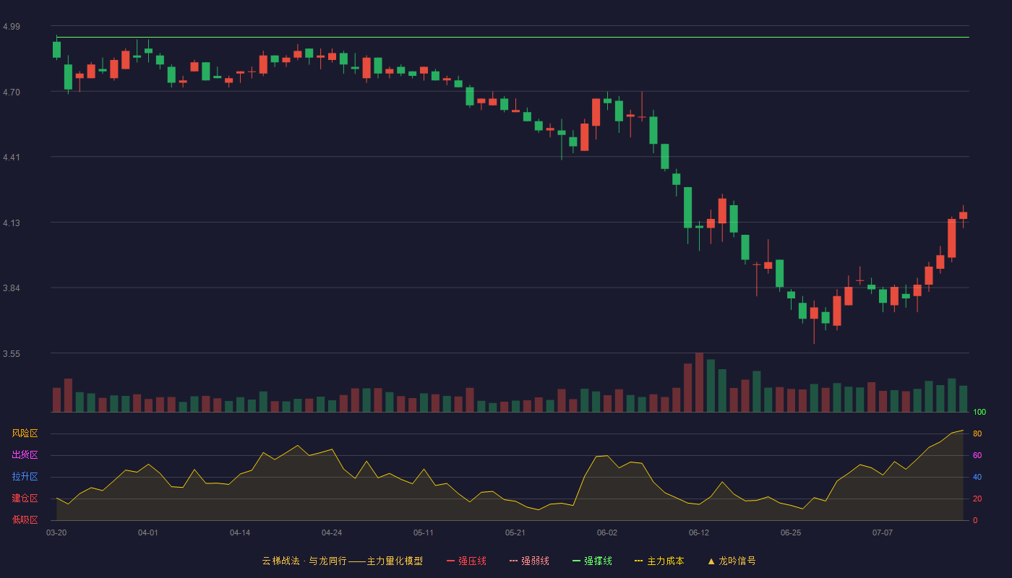Click the 06-02 date label
Screen dimensions: 1012x578
coord(607,532)
